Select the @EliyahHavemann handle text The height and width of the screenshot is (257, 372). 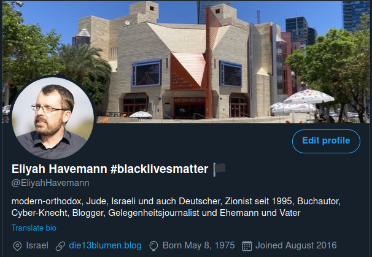[50, 183]
